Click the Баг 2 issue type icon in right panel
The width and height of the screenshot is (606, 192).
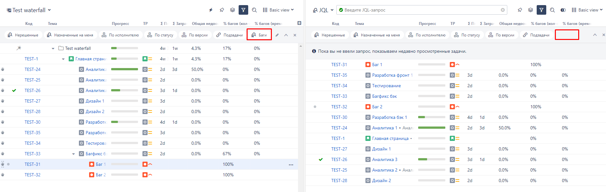(x=368, y=107)
